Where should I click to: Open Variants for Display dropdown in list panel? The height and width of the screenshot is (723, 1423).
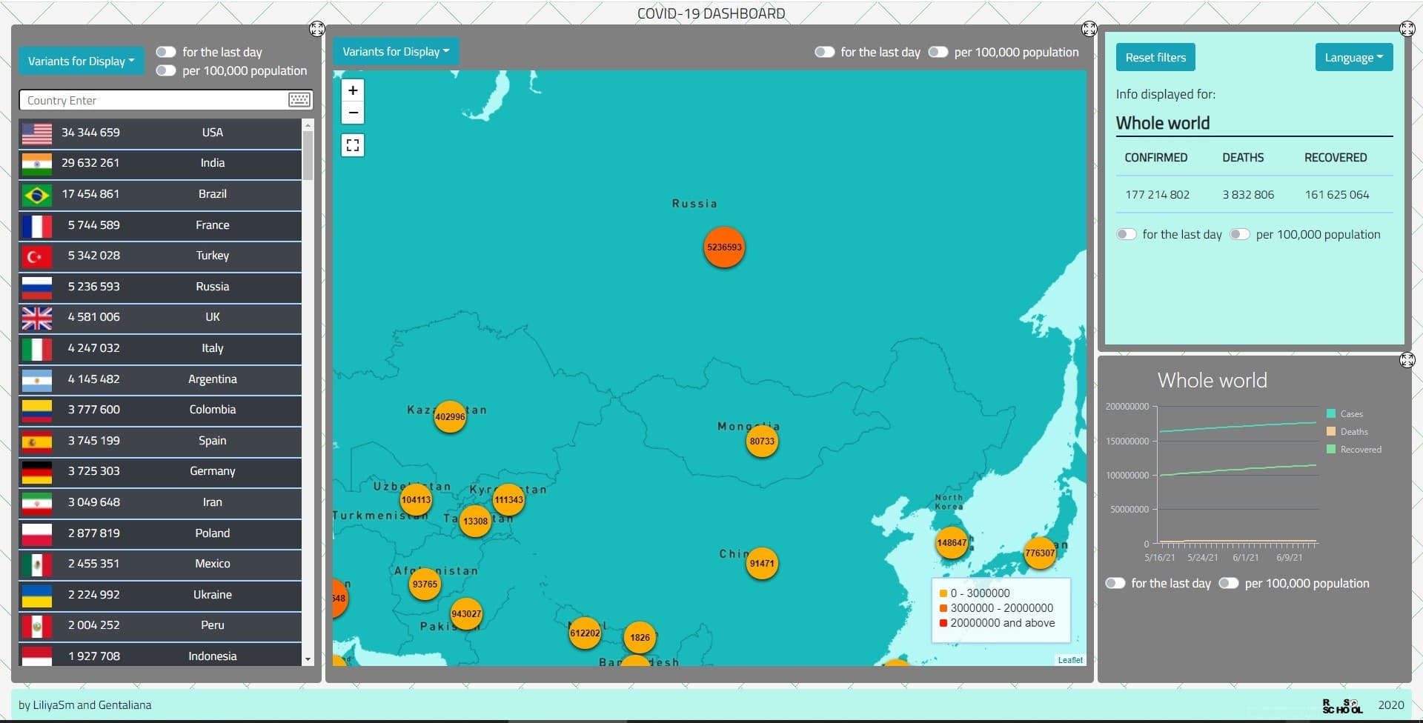click(82, 61)
